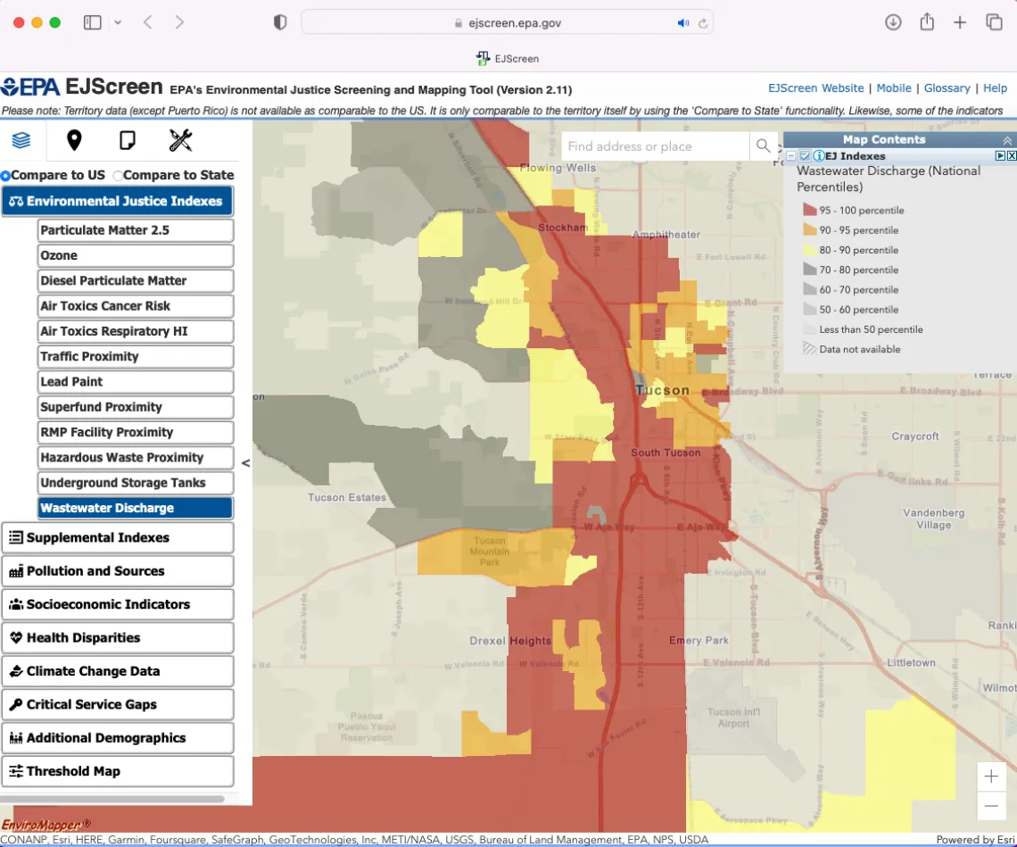Image resolution: width=1017 pixels, height=847 pixels.
Task: Select the RMP Facility Proximity index
Action: (x=136, y=433)
